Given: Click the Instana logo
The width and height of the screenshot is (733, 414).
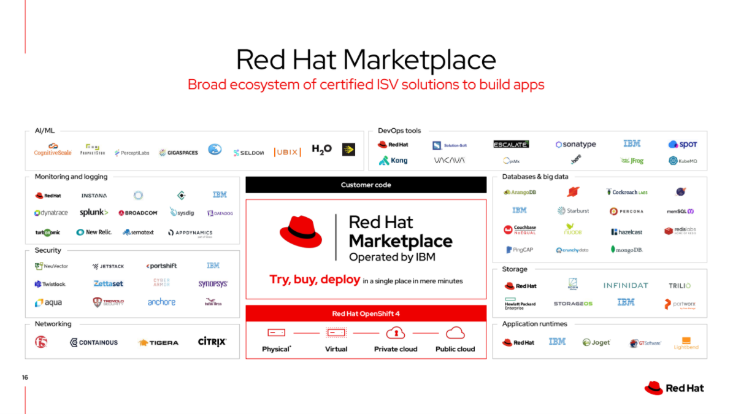Looking at the screenshot, I should pos(94,195).
